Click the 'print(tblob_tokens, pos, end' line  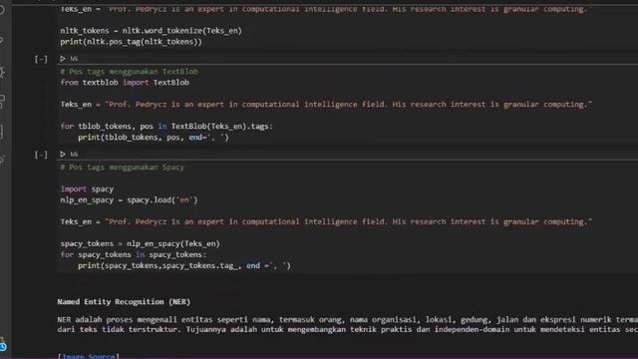tap(154, 138)
